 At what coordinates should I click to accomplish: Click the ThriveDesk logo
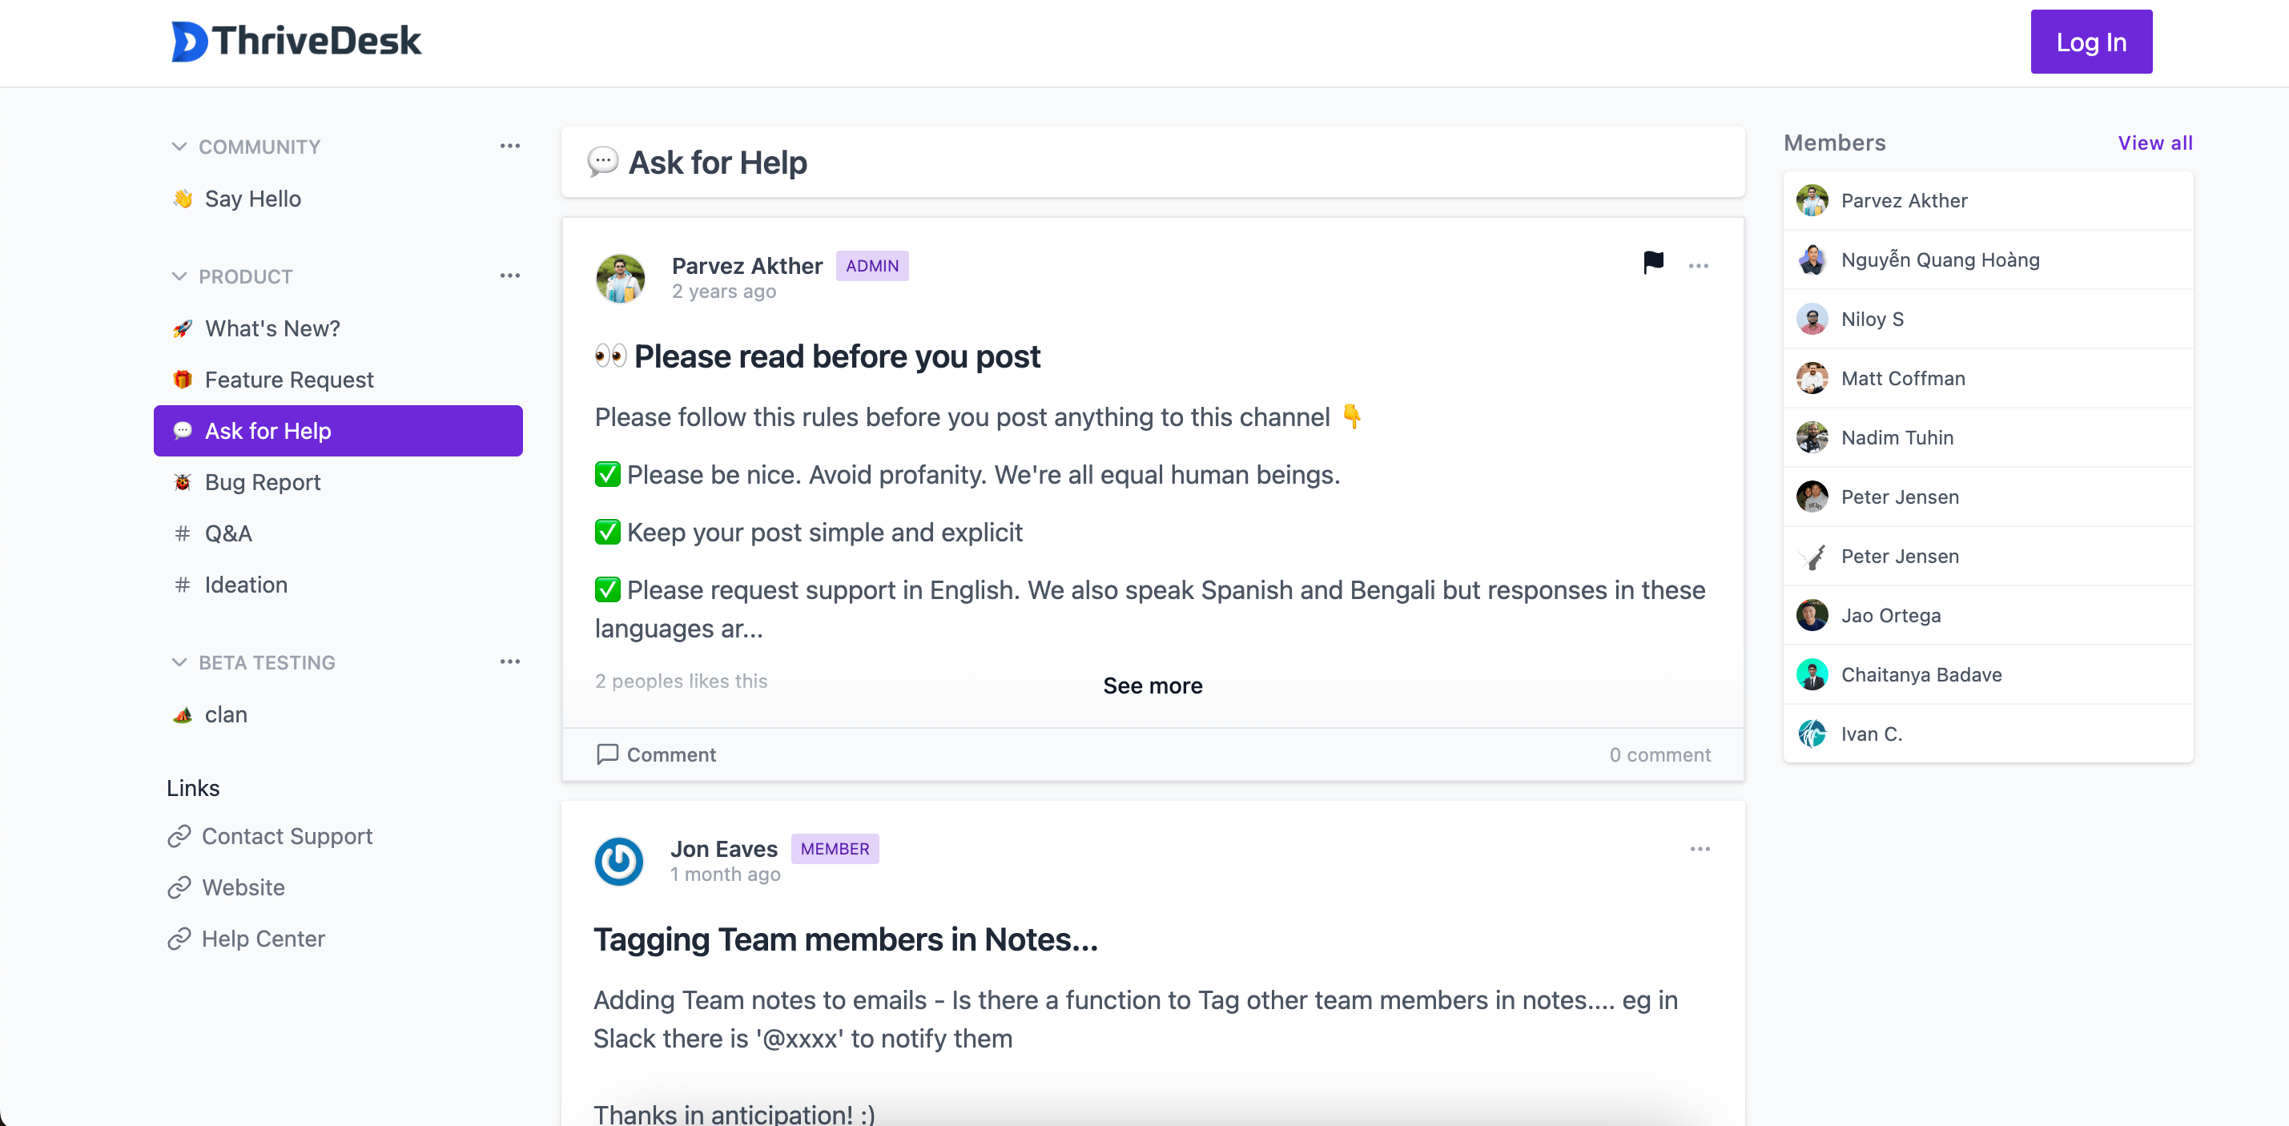coord(296,41)
